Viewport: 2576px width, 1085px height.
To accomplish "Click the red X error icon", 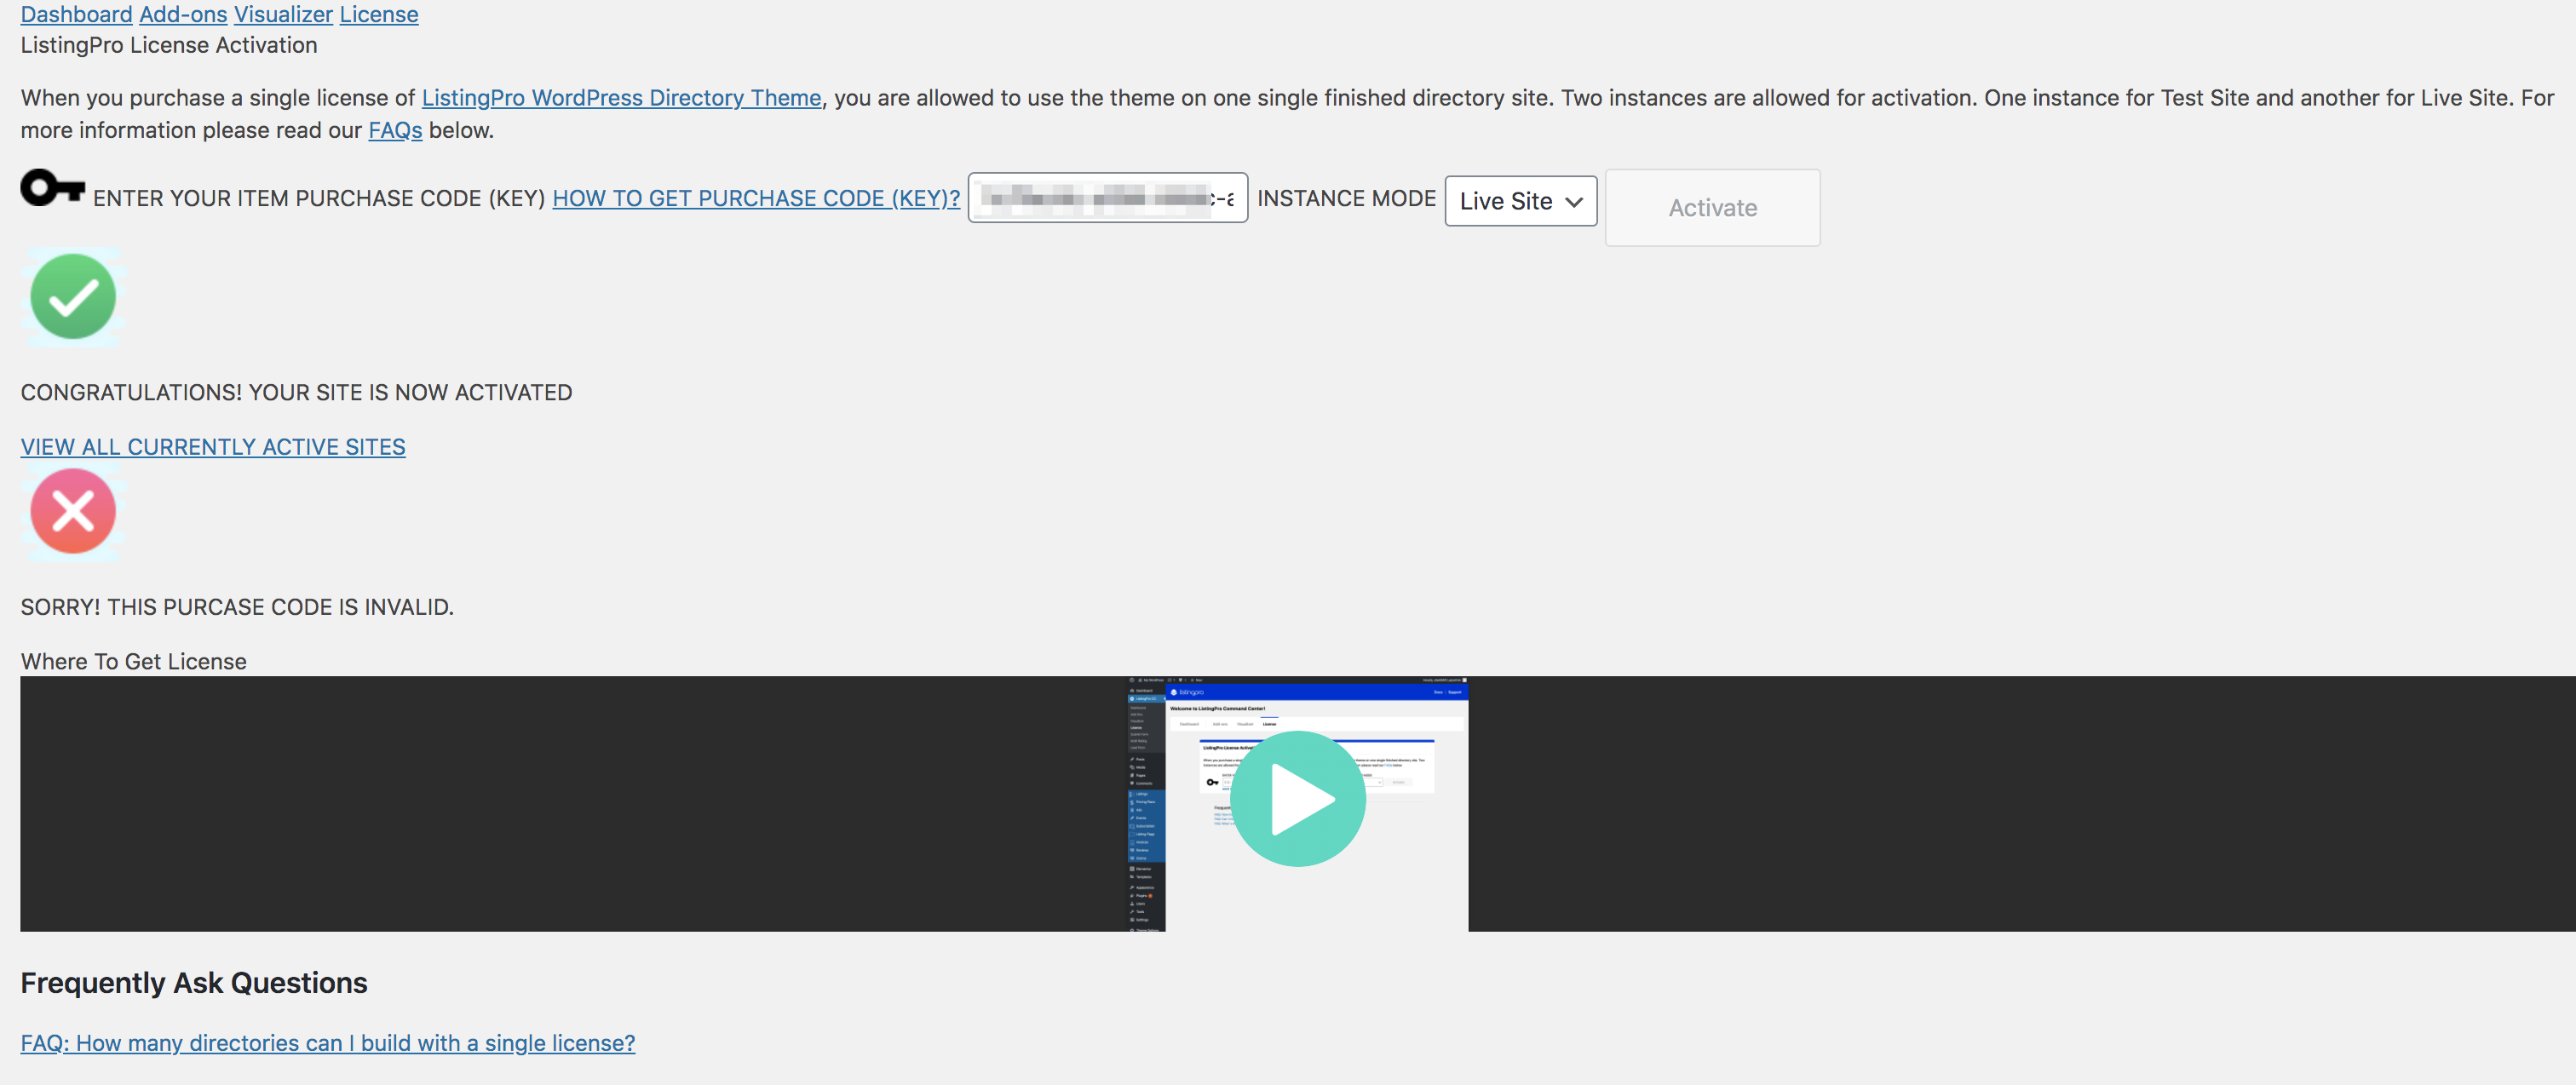I will (x=73, y=511).
